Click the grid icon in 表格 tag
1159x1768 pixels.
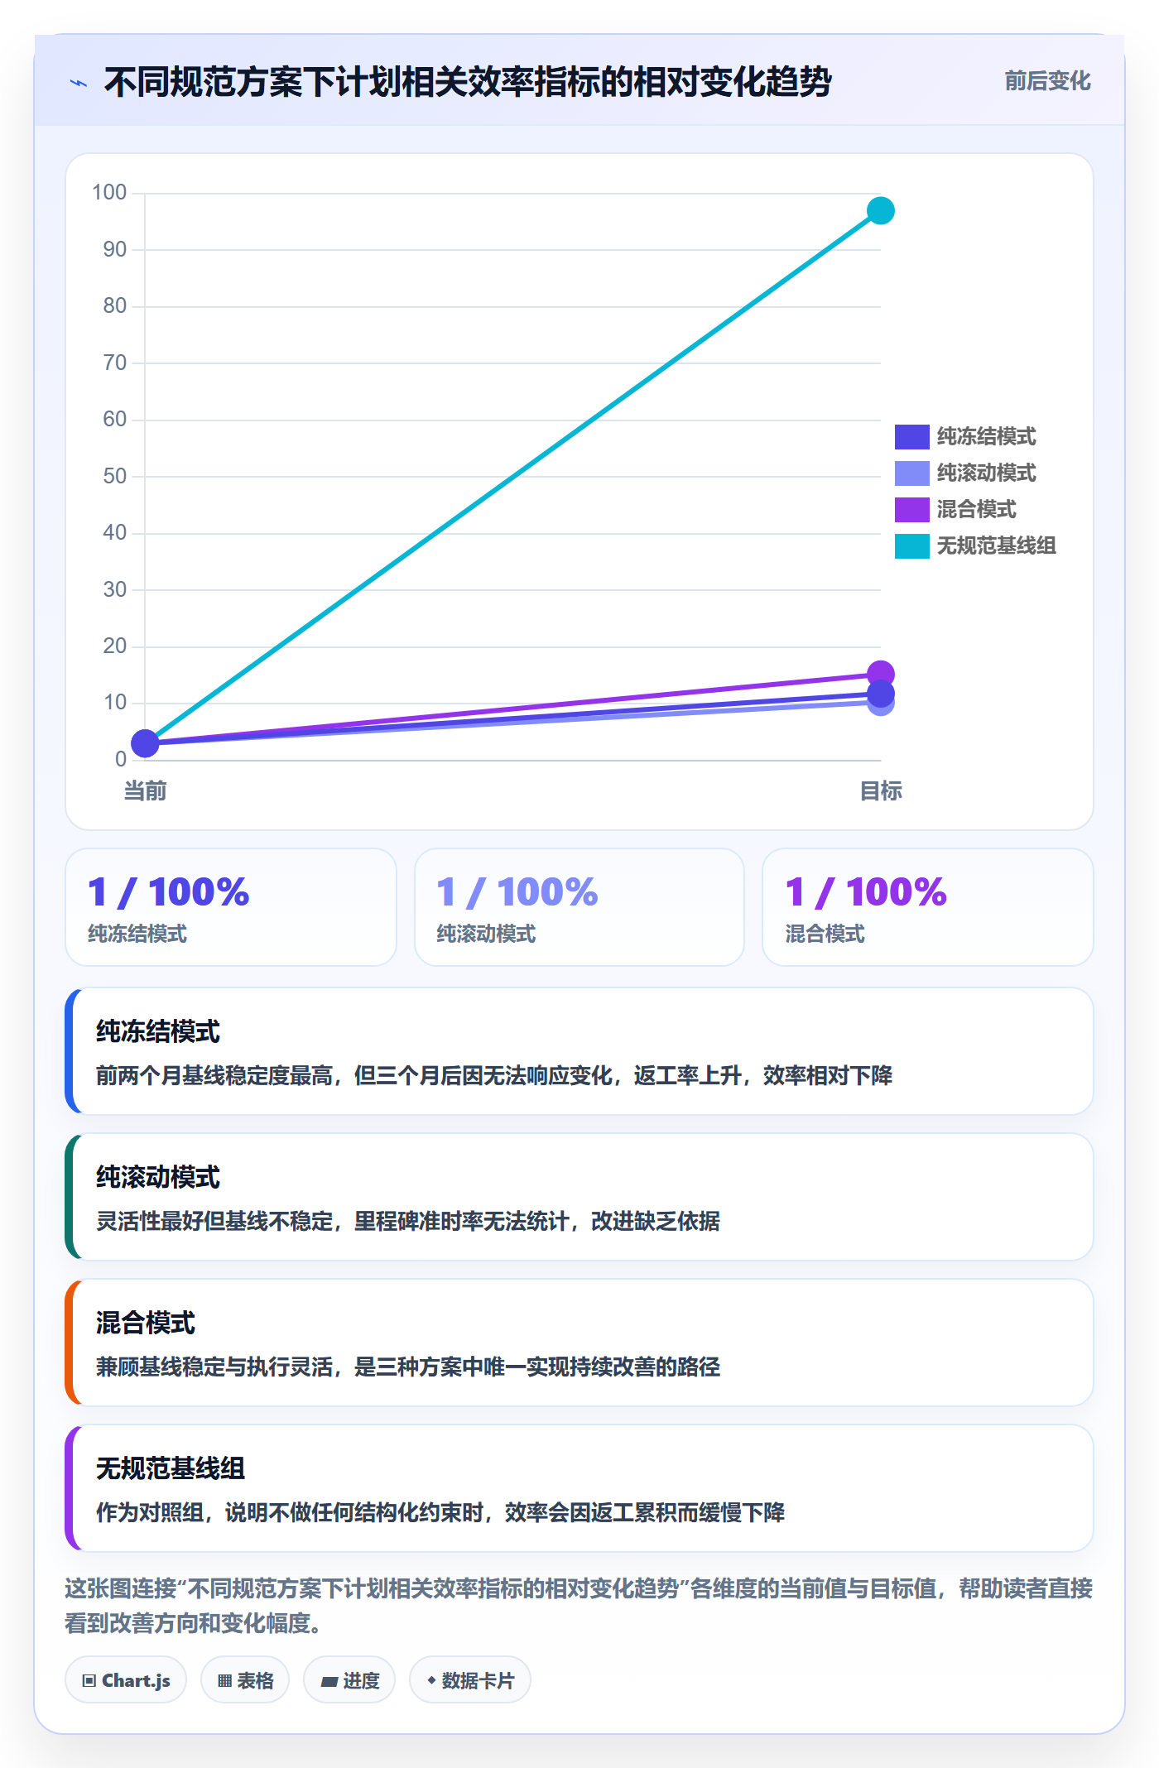pos(224,1681)
